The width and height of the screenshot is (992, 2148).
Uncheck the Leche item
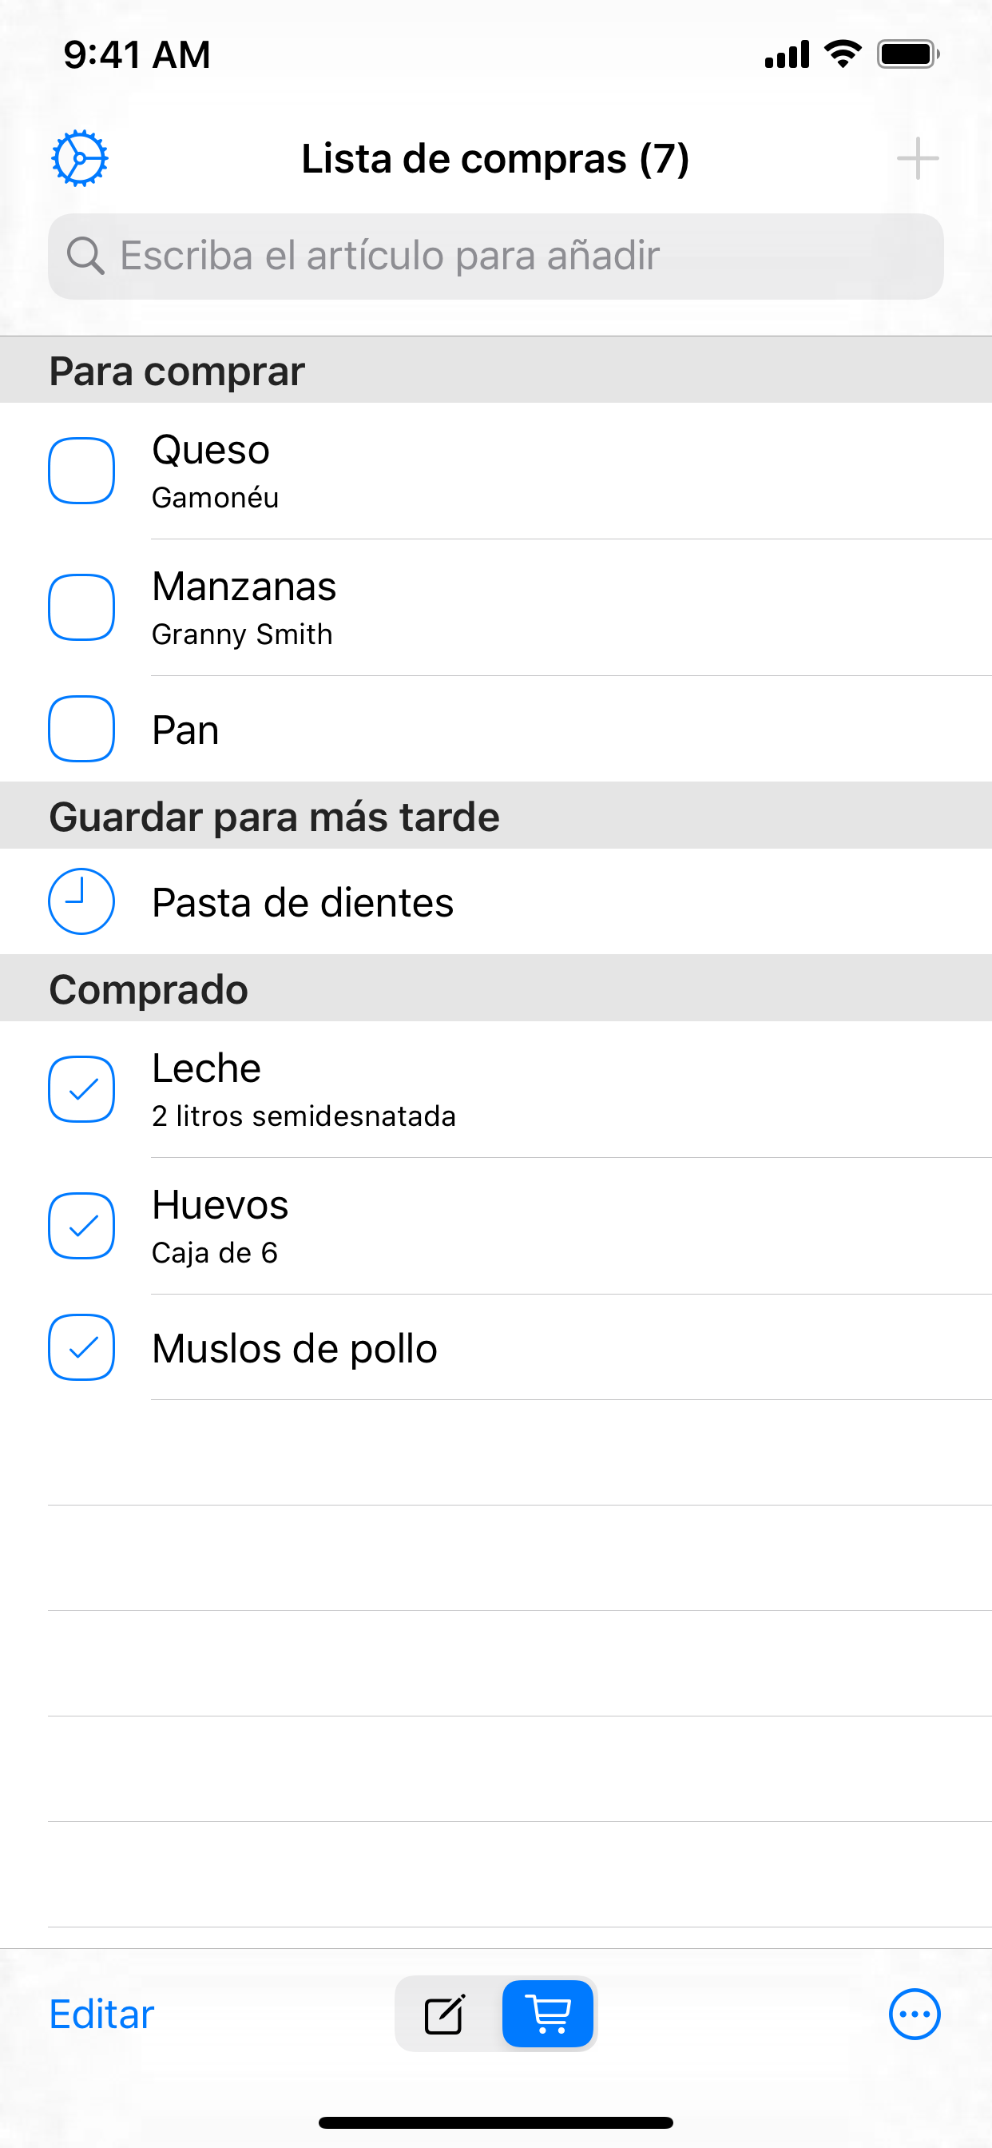(81, 1090)
